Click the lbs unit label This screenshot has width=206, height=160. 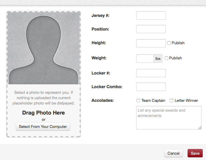pyautogui.click(x=158, y=58)
